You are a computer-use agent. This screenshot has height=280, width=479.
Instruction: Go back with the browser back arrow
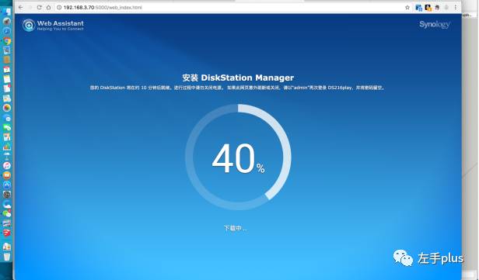(20, 7)
